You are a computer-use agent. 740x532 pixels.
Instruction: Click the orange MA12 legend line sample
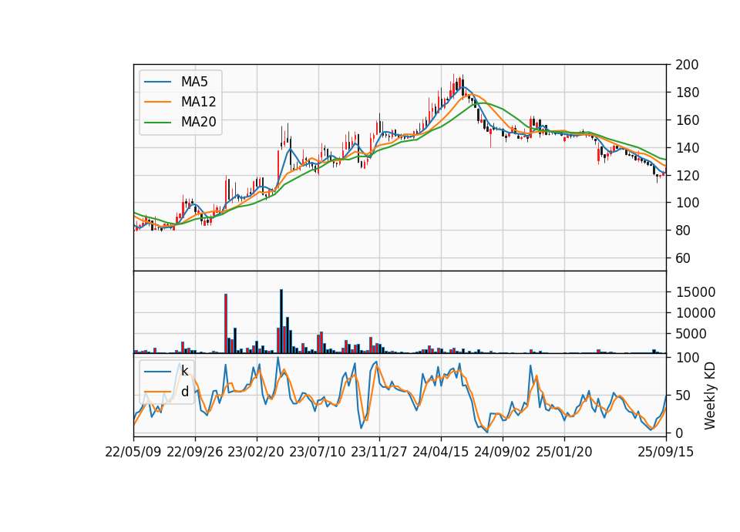click(x=157, y=102)
